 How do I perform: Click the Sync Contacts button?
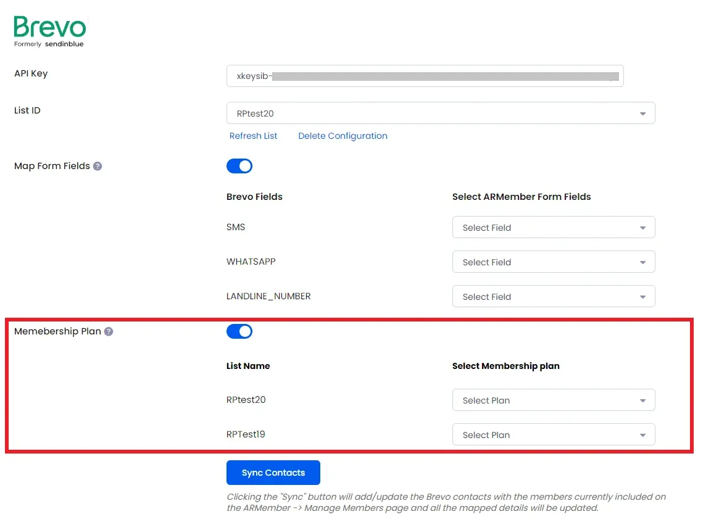pos(273,473)
